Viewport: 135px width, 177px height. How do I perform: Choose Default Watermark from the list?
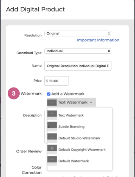(x=73, y=161)
